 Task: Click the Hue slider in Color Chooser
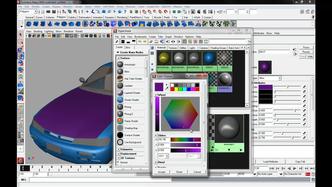(x=185, y=140)
